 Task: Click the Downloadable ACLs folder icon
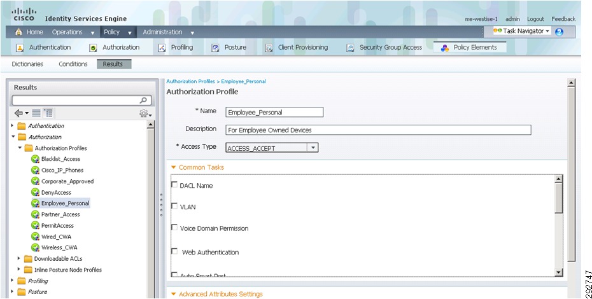click(28, 259)
